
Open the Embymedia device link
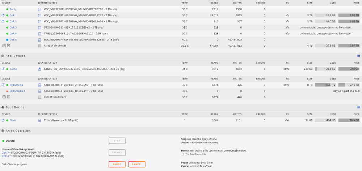(x=16, y=85)
